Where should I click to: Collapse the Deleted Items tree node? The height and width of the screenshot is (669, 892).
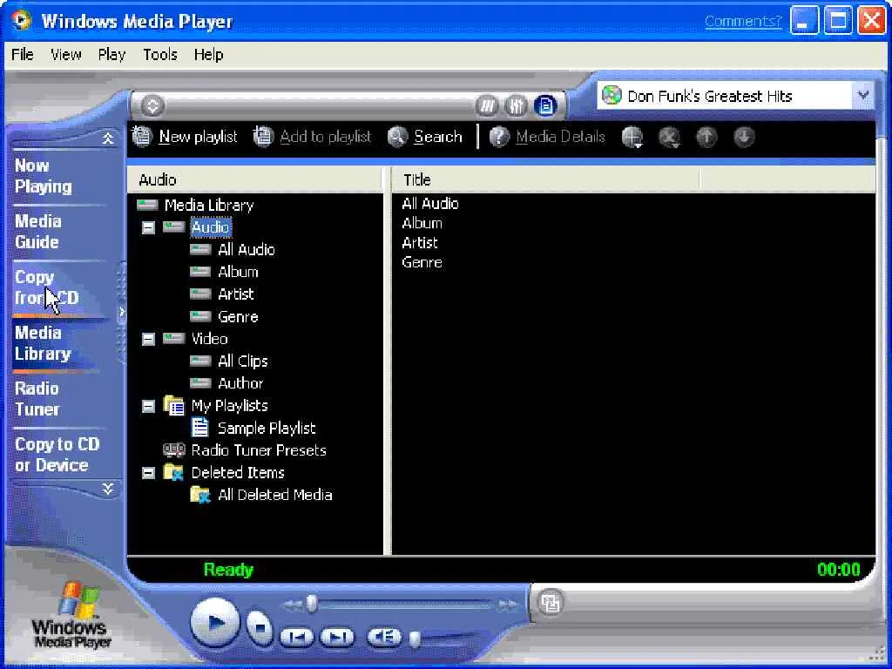tap(148, 473)
